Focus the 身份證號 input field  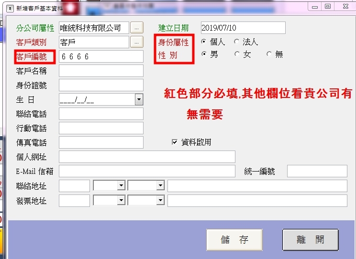click(x=101, y=85)
